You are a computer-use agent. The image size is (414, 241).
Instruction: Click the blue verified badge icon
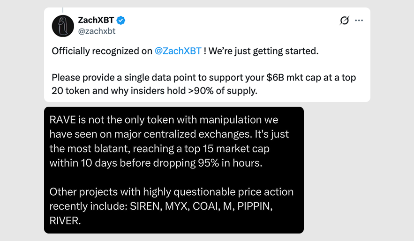[x=120, y=20]
